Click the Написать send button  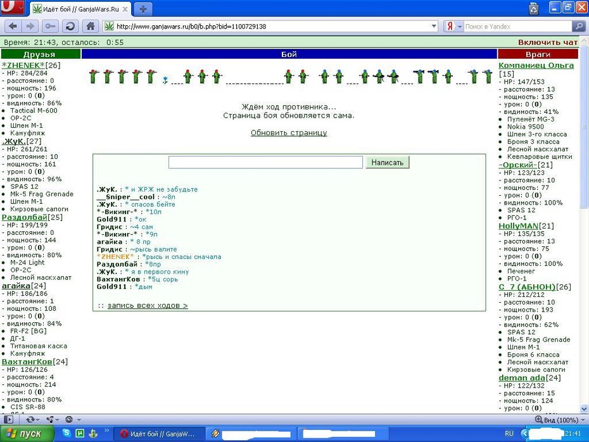(387, 163)
